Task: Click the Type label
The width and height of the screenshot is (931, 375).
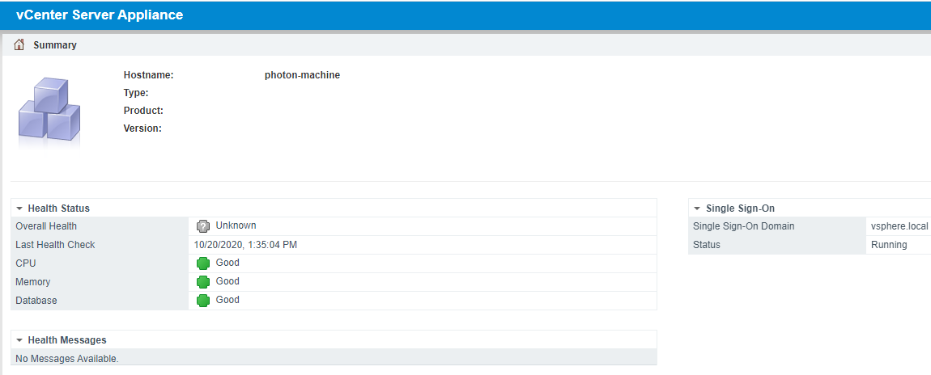Action: (x=136, y=93)
